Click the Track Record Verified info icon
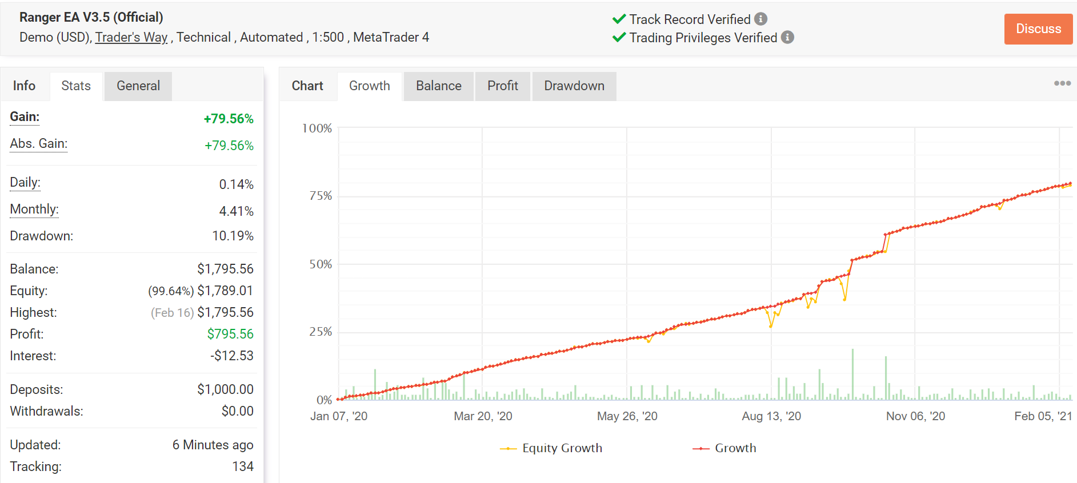 click(x=760, y=19)
